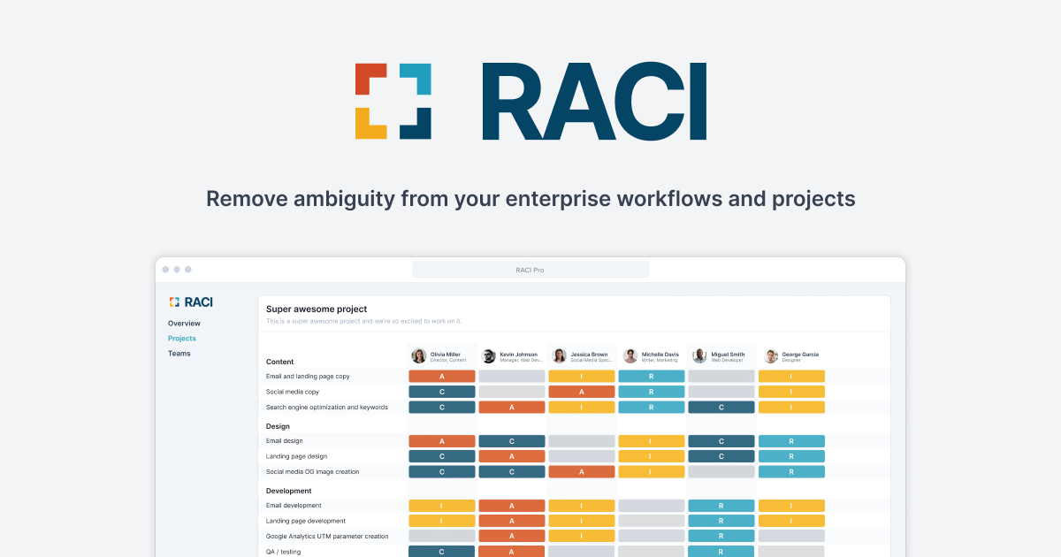This screenshot has width=1061, height=557.
Task: Click the RACI Pro address bar
Action: pyautogui.click(x=530, y=270)
